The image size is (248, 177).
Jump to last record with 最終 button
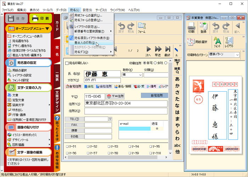pos(167,51)
